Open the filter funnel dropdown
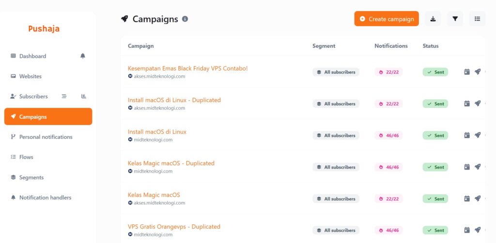This screenshot has height=243, width=496. [455, 19]
